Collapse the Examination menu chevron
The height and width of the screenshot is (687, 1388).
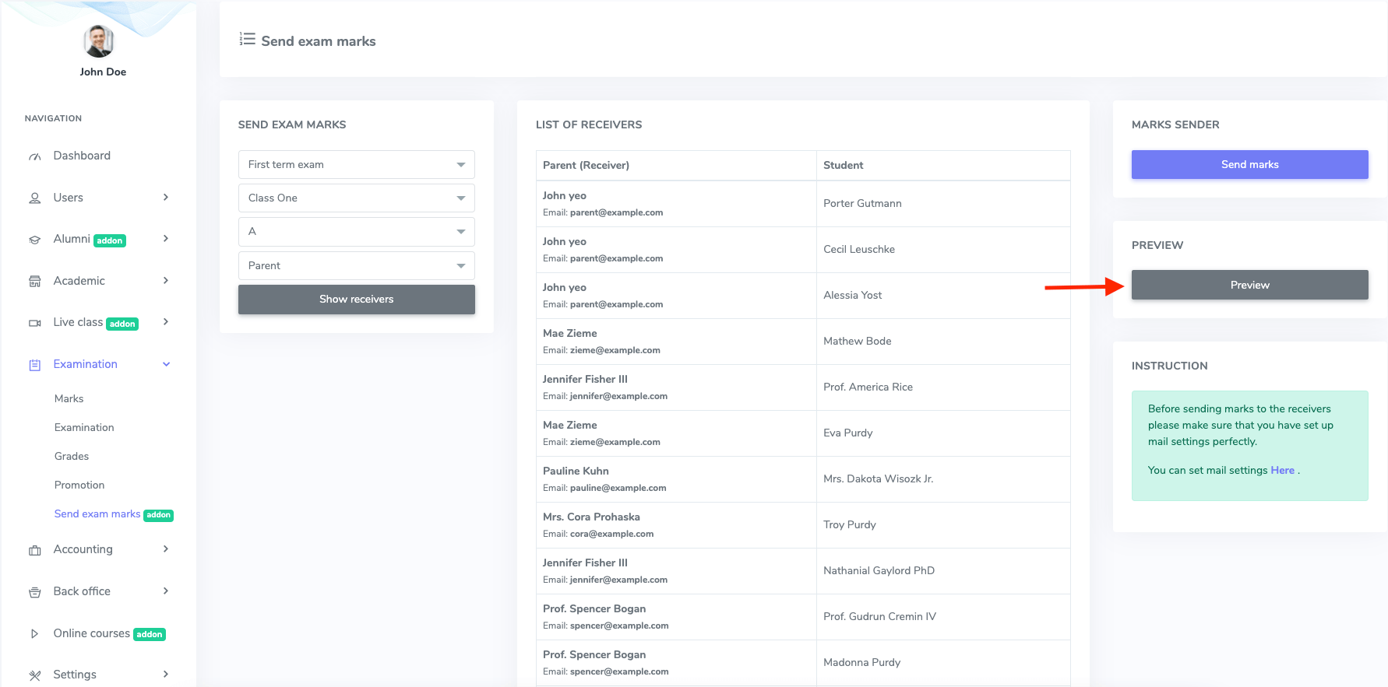166,364
